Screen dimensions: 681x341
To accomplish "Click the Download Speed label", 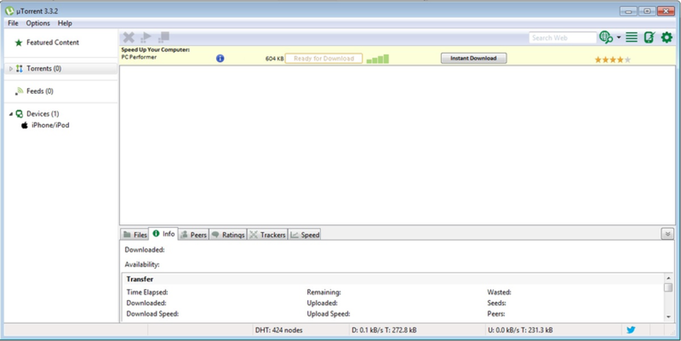I will pyautogui.click(x=152, y=314).
